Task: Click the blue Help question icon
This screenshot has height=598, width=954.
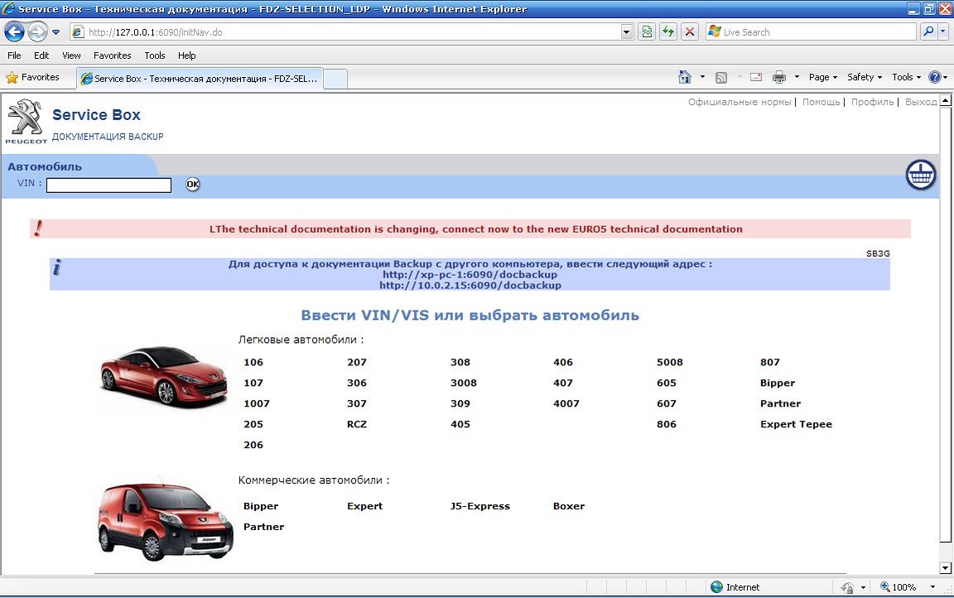Action: click(934, 77)
